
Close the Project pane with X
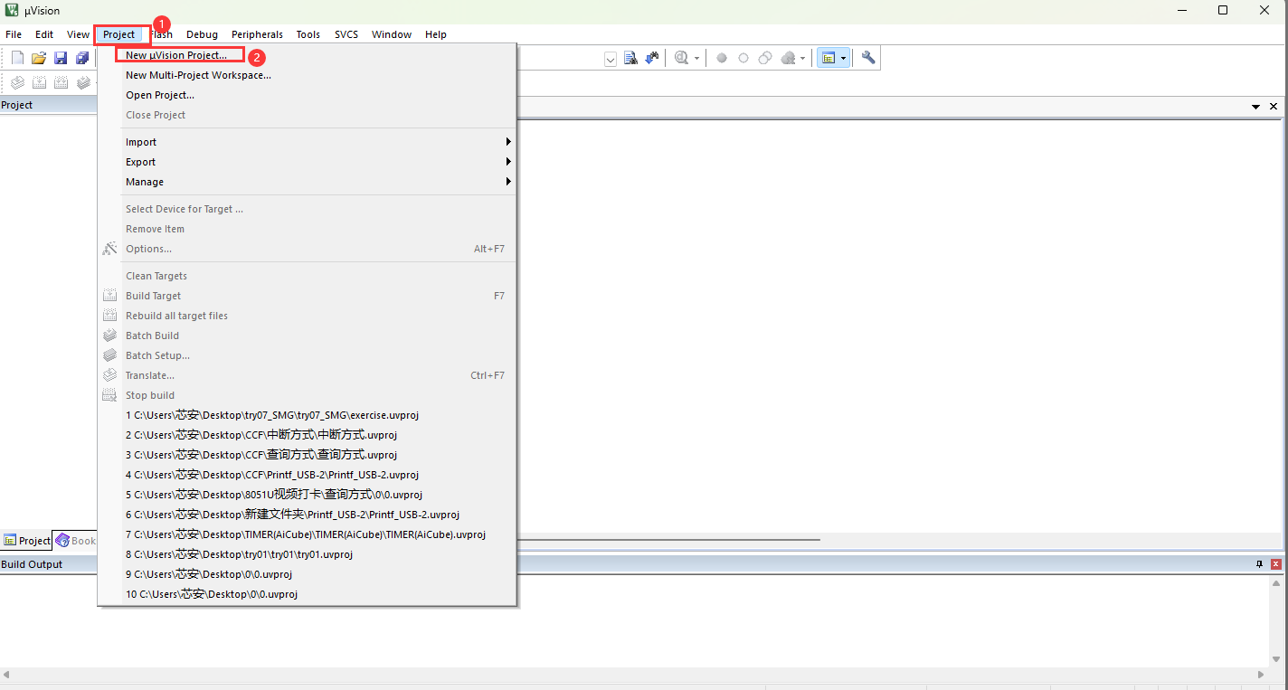pos(1274,107)
